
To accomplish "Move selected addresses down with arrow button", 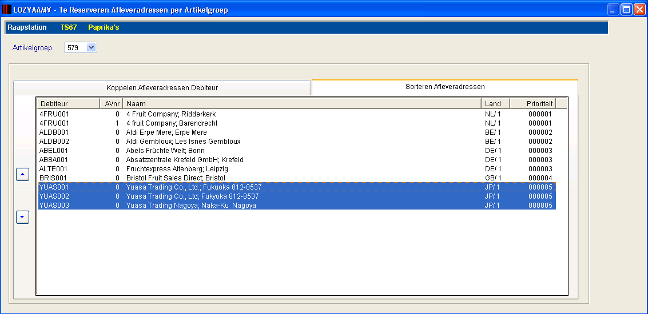I will click(22, 217).
